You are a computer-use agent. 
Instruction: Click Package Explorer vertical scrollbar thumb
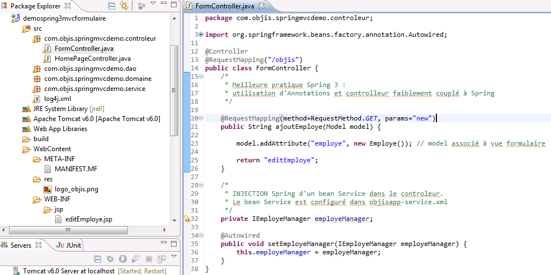[174, 90]
